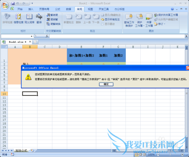Open the Data (数据) tab
Screen dimensions: 189x157
pos(68,9)
